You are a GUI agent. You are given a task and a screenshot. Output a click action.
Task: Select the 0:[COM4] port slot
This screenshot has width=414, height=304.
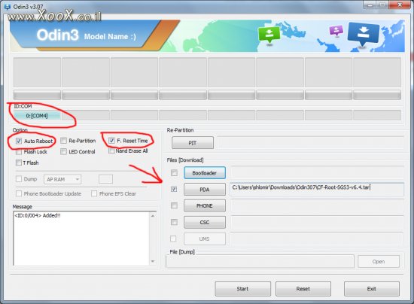37,116
